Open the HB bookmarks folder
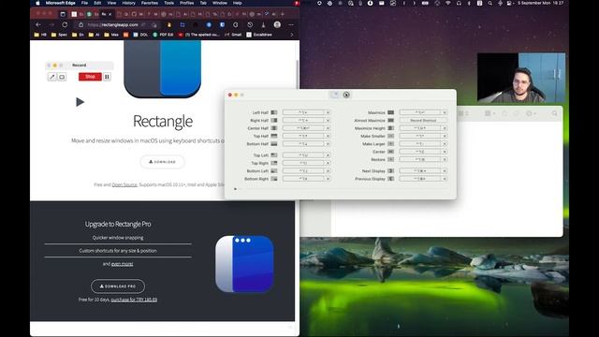 pos(40,35)
